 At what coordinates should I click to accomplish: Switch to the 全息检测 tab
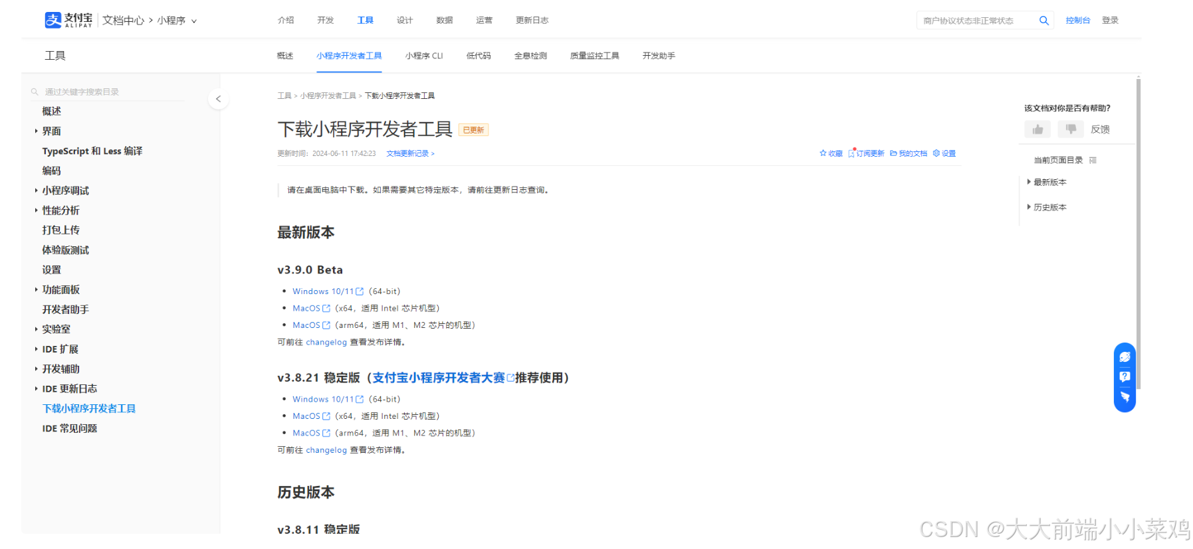(x=530, y=56)
